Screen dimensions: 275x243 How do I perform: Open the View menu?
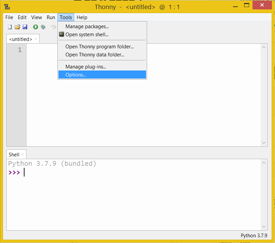pos(37,17)
